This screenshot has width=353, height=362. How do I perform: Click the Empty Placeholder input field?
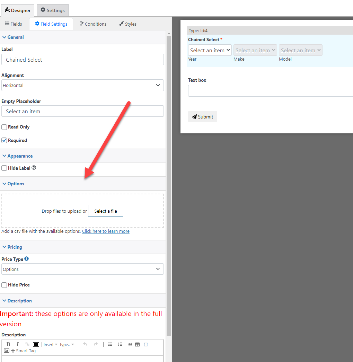[82, 111]
